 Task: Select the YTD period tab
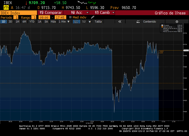[32, 22]
